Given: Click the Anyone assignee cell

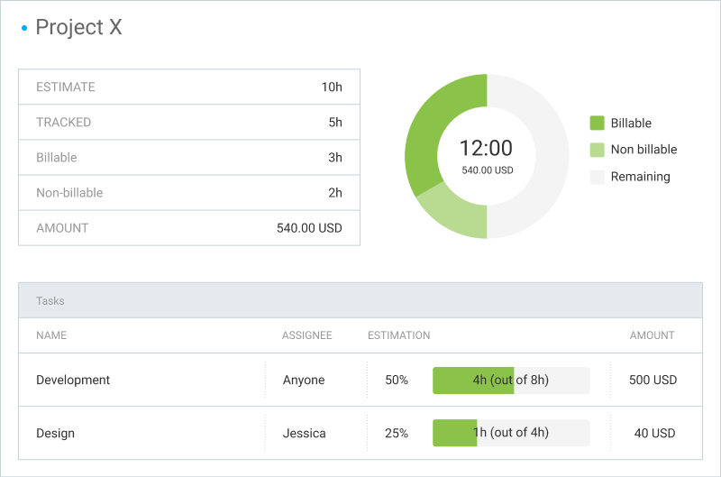Looking at the screenshot, I should pos(304,380).
